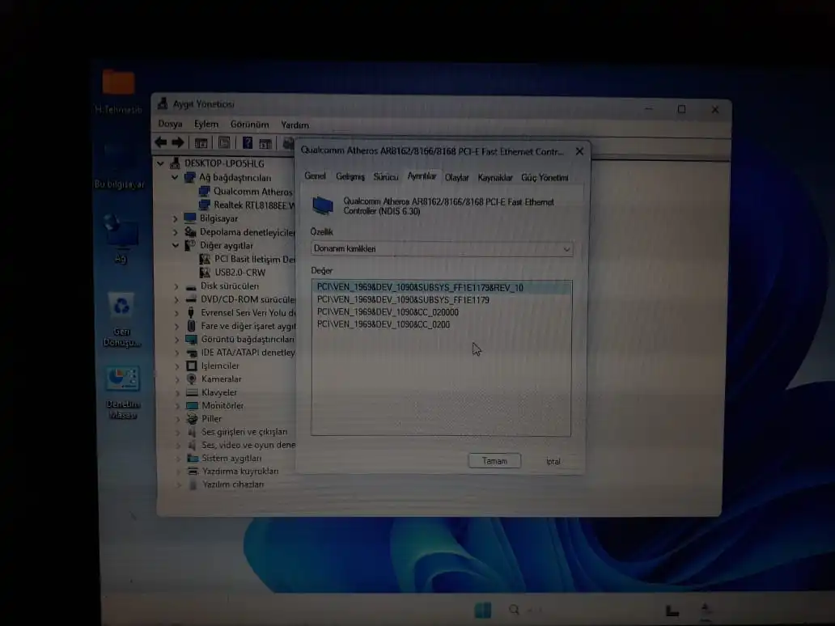Image resolution: width=835 pixels, height=626 pixels.
Task: Click the PCI Basit İletişim warning device icon
Action: [x=205, y=260]
